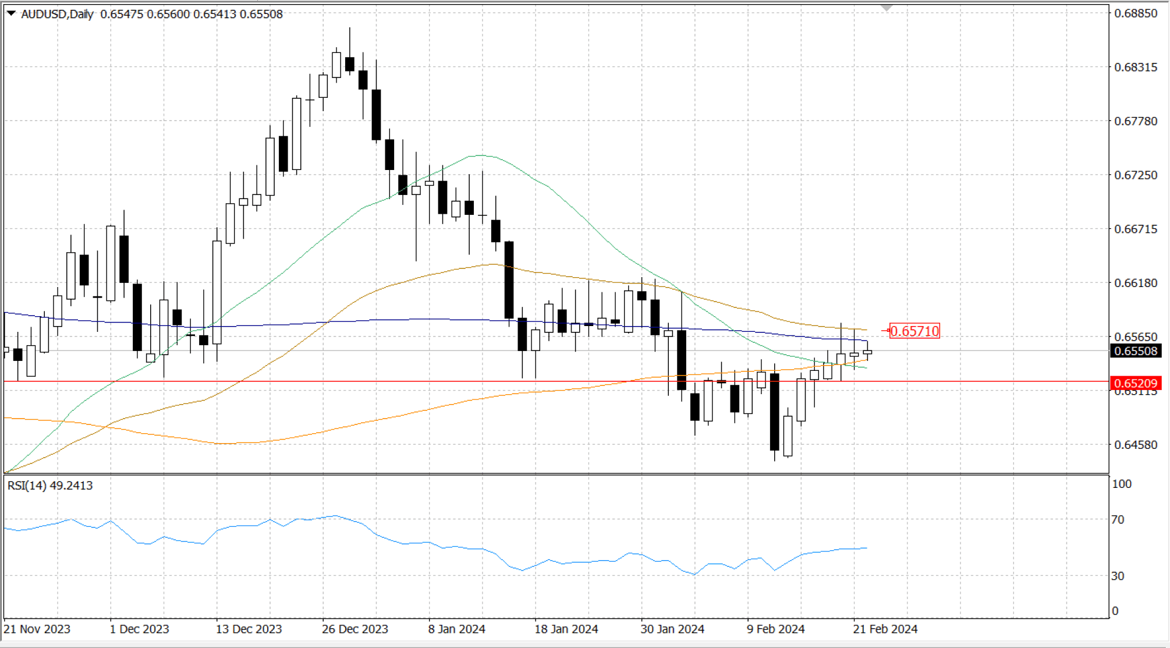Click the dropdown triangle beside AUDUSD,Daily
This screenshot has width=1170, height=648.
pyautogui.click(x=11, y=13)
